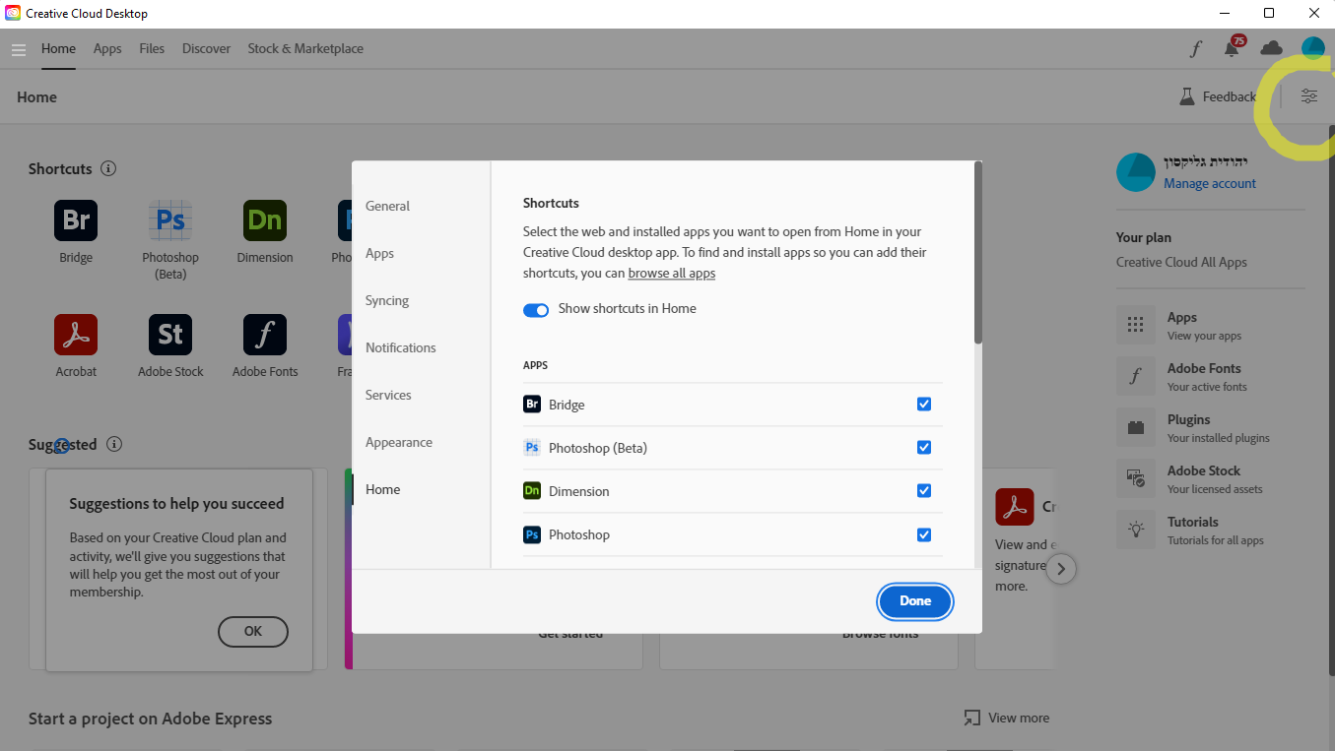Switch to the Home tab in top navigation

(58, 48)
